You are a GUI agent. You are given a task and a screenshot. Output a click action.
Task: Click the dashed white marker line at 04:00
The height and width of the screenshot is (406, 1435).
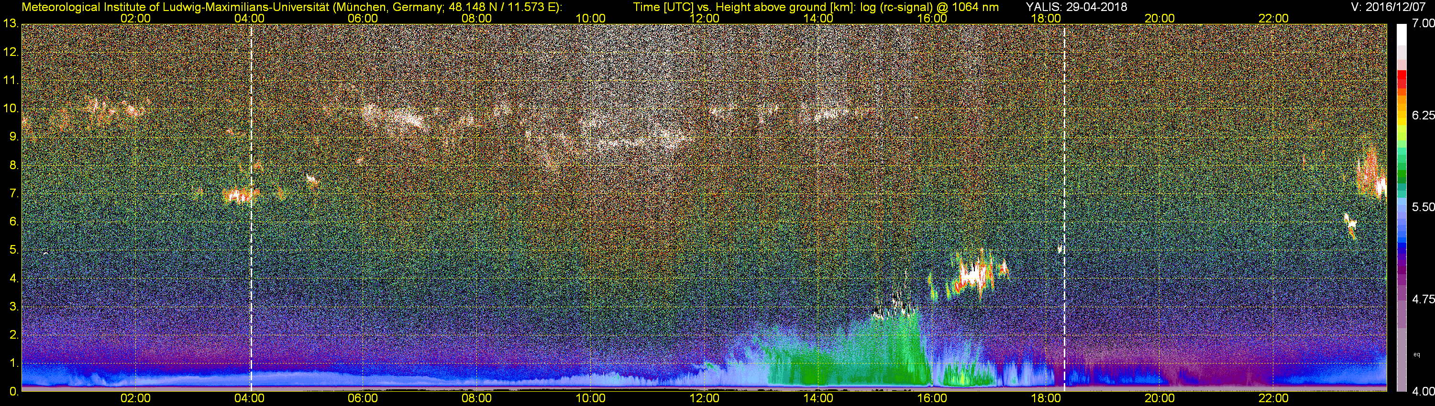pos(251,207)
